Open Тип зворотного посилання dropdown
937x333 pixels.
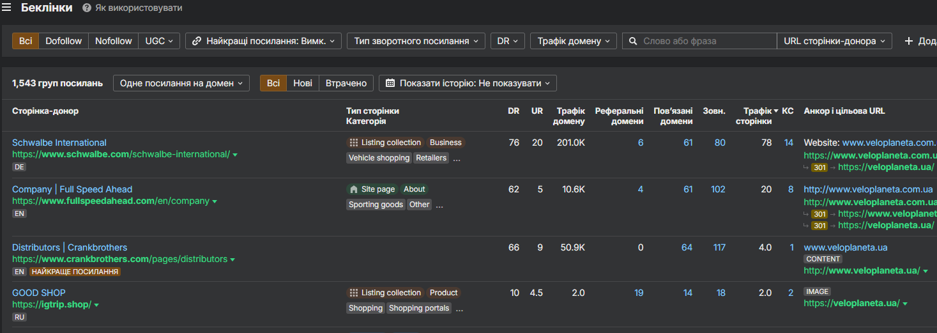[x=416, y=41]
